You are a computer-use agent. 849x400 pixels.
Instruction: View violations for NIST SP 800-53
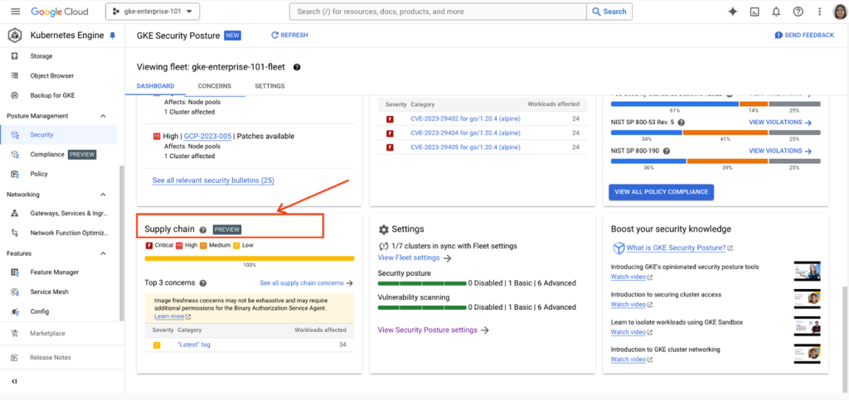[780, 123]
